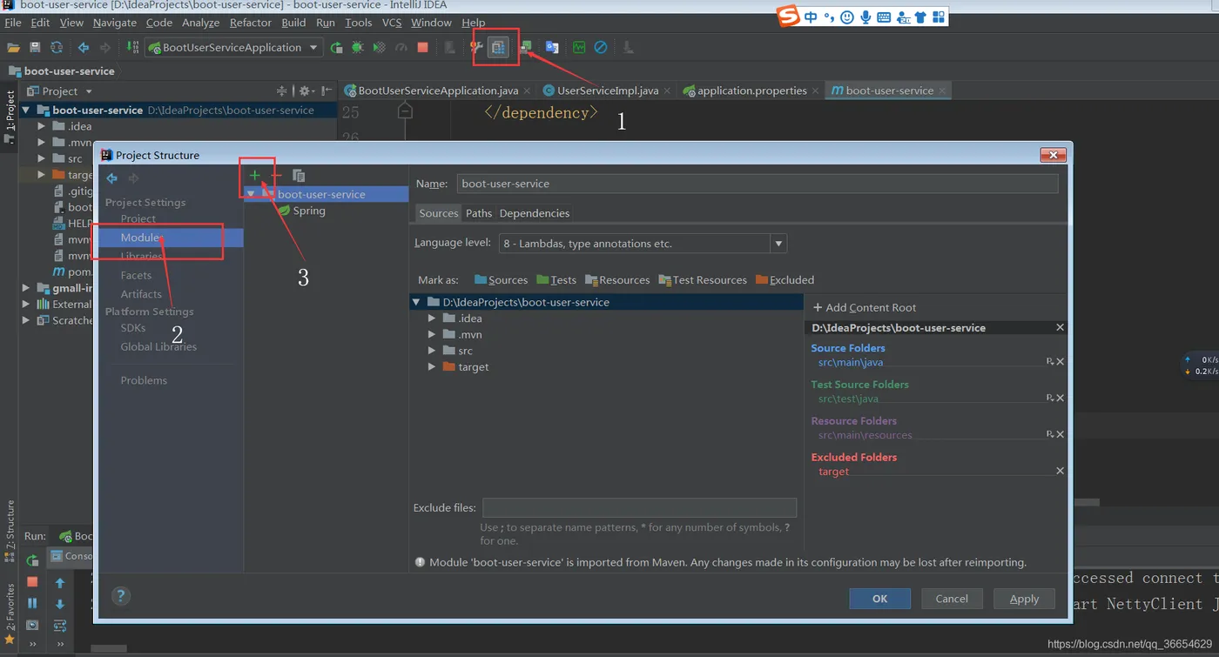Click Rerun icon in Run tool window
The width and height of the screenshot is (1219, 657).
click(x=32, y=560)
